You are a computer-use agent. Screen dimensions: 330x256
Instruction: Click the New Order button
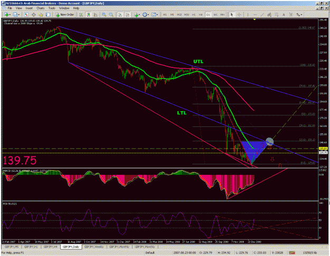coord(64,15)
